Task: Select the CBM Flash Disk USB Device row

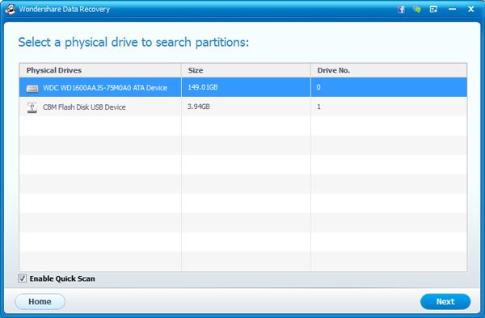Action: point(243,107)
